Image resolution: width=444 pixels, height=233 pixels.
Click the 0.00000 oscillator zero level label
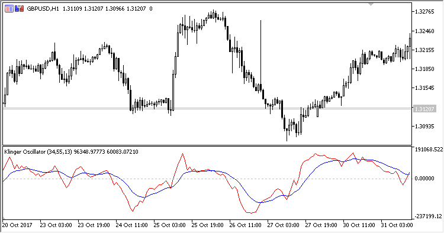coord(424,179)
